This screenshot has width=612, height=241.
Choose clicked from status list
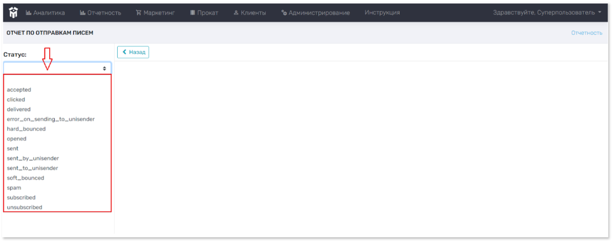click(x=16, y=99)
